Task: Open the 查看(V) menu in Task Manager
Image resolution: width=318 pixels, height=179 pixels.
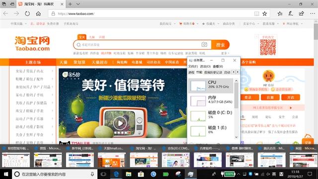Action: pos(218,66)
